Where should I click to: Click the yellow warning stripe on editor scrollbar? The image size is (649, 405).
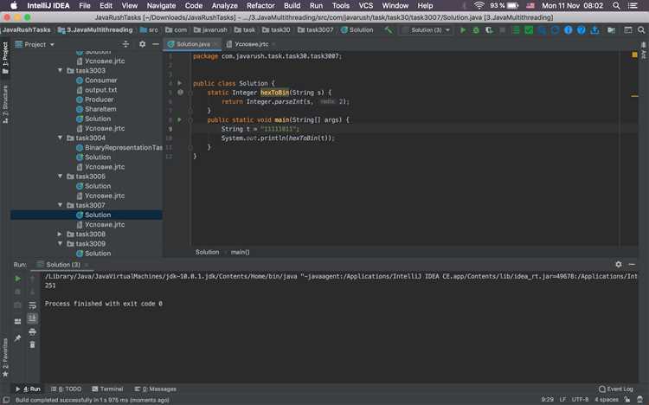[x=634, y=96]
